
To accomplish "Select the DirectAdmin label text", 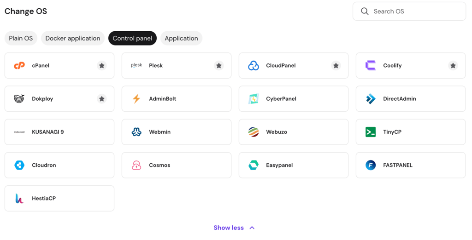I will (x=400, y=98).
